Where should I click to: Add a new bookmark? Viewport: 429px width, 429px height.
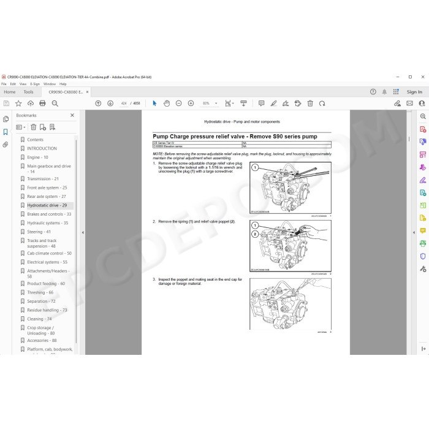click(43, 127)
